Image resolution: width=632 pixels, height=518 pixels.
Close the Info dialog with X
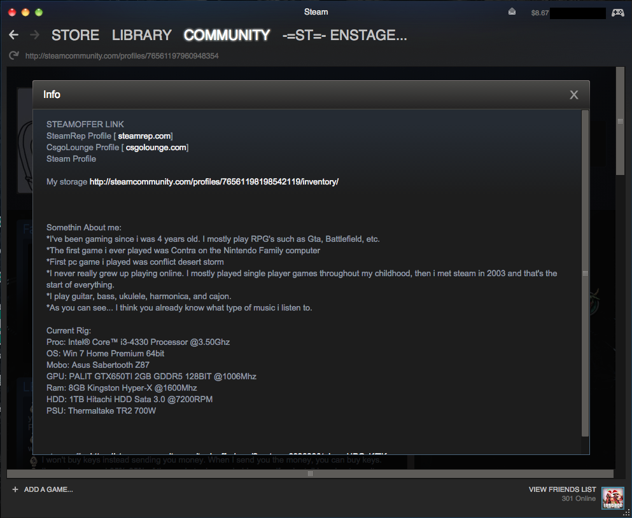[x=573, y=95]
